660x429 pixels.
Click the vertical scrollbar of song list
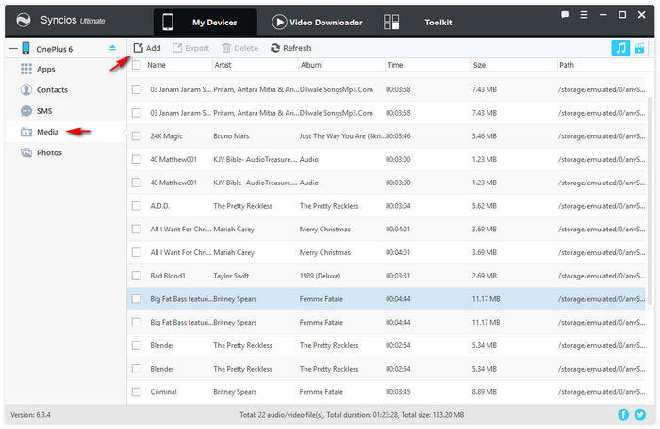click(650, 188)
